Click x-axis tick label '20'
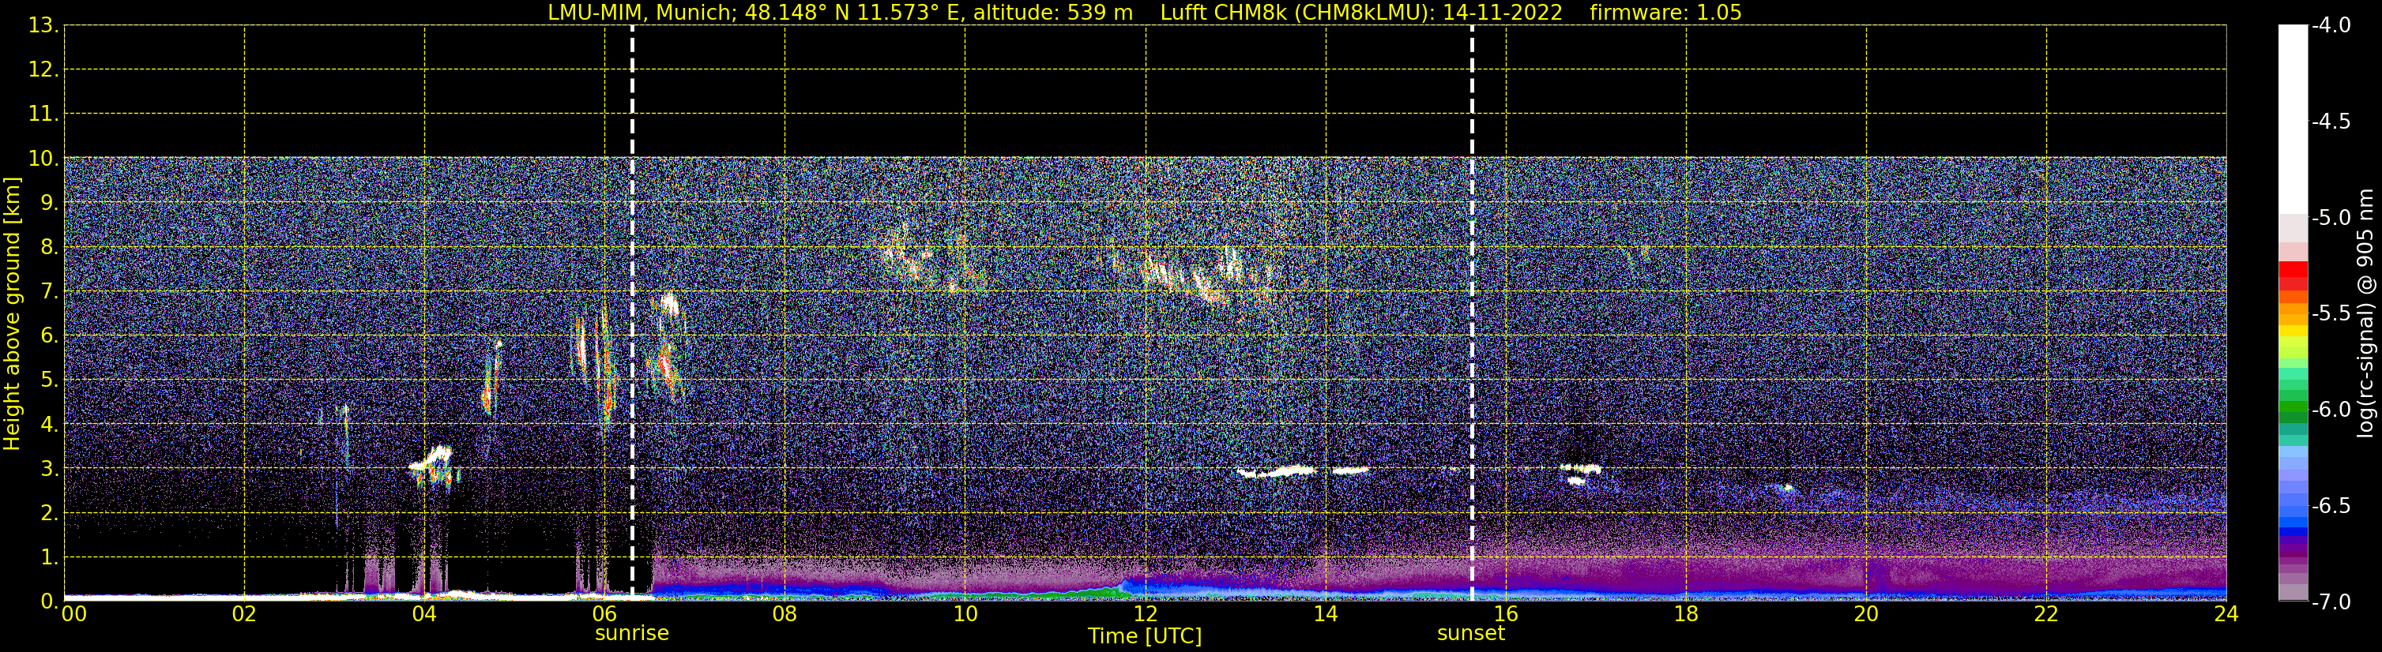Viewport: 2382px width, 652px height. [x=1867, y=614]
